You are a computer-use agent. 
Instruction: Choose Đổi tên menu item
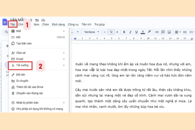38,75
